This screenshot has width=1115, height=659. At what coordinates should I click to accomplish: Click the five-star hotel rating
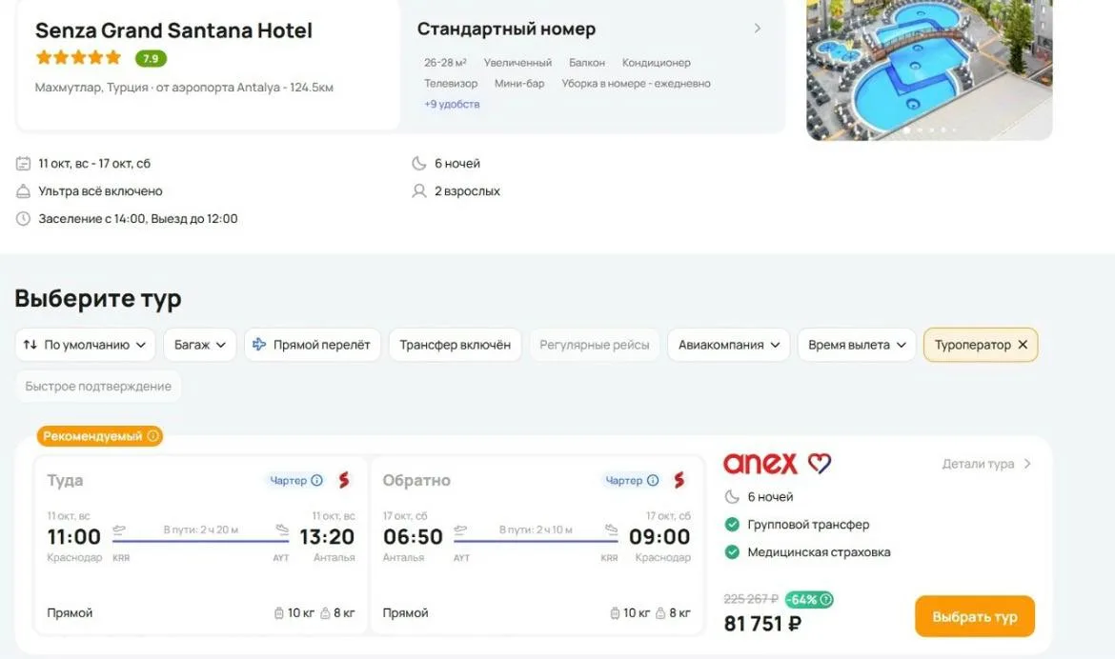point(79,57)
